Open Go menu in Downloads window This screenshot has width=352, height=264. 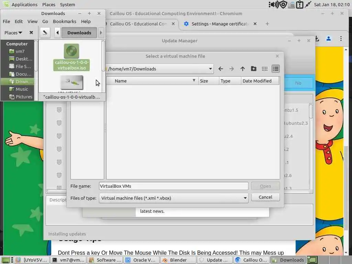[45, 21]
